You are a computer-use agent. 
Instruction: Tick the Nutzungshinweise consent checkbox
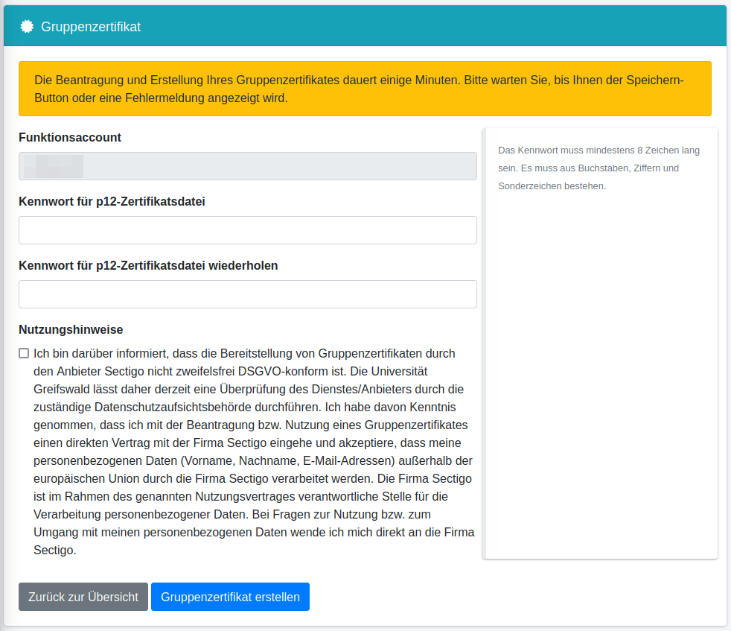tap(24, 353)
